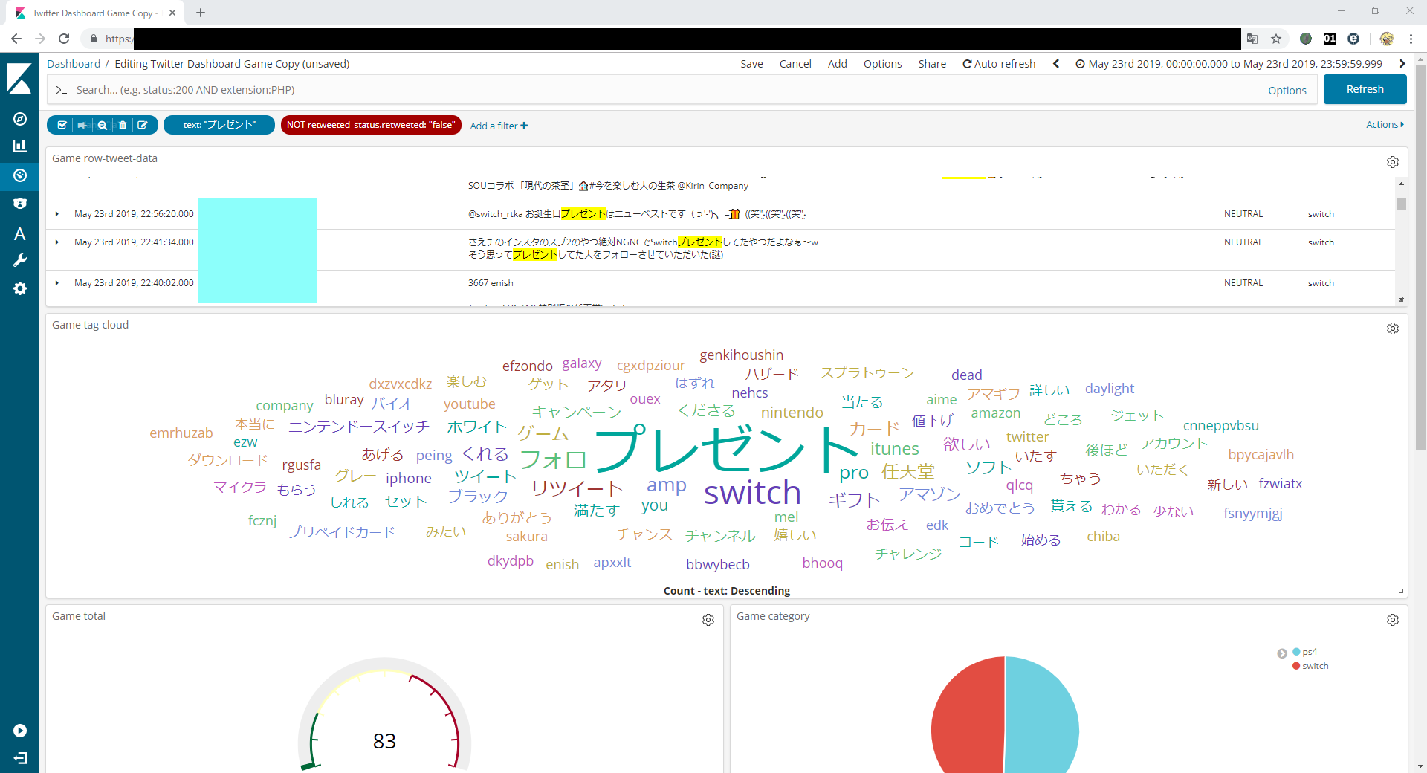This screenshot has height=773, width=1427.
Task: Open settings gear of Game tag-cloud panel
Action: pos(1392,329)
